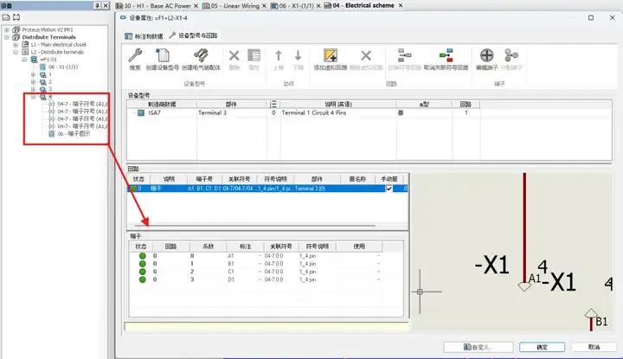Expand the L1 - Main electrical closet node

coord(16,43)
